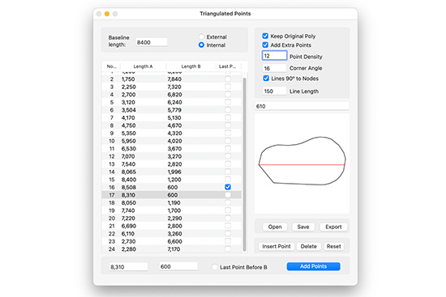Click Length A value 7,740 in row 19
This screenshot has height=297, width=446.
pos(129,210)
